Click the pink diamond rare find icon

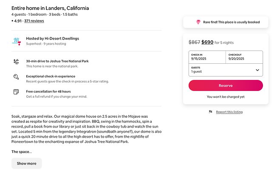198,22
